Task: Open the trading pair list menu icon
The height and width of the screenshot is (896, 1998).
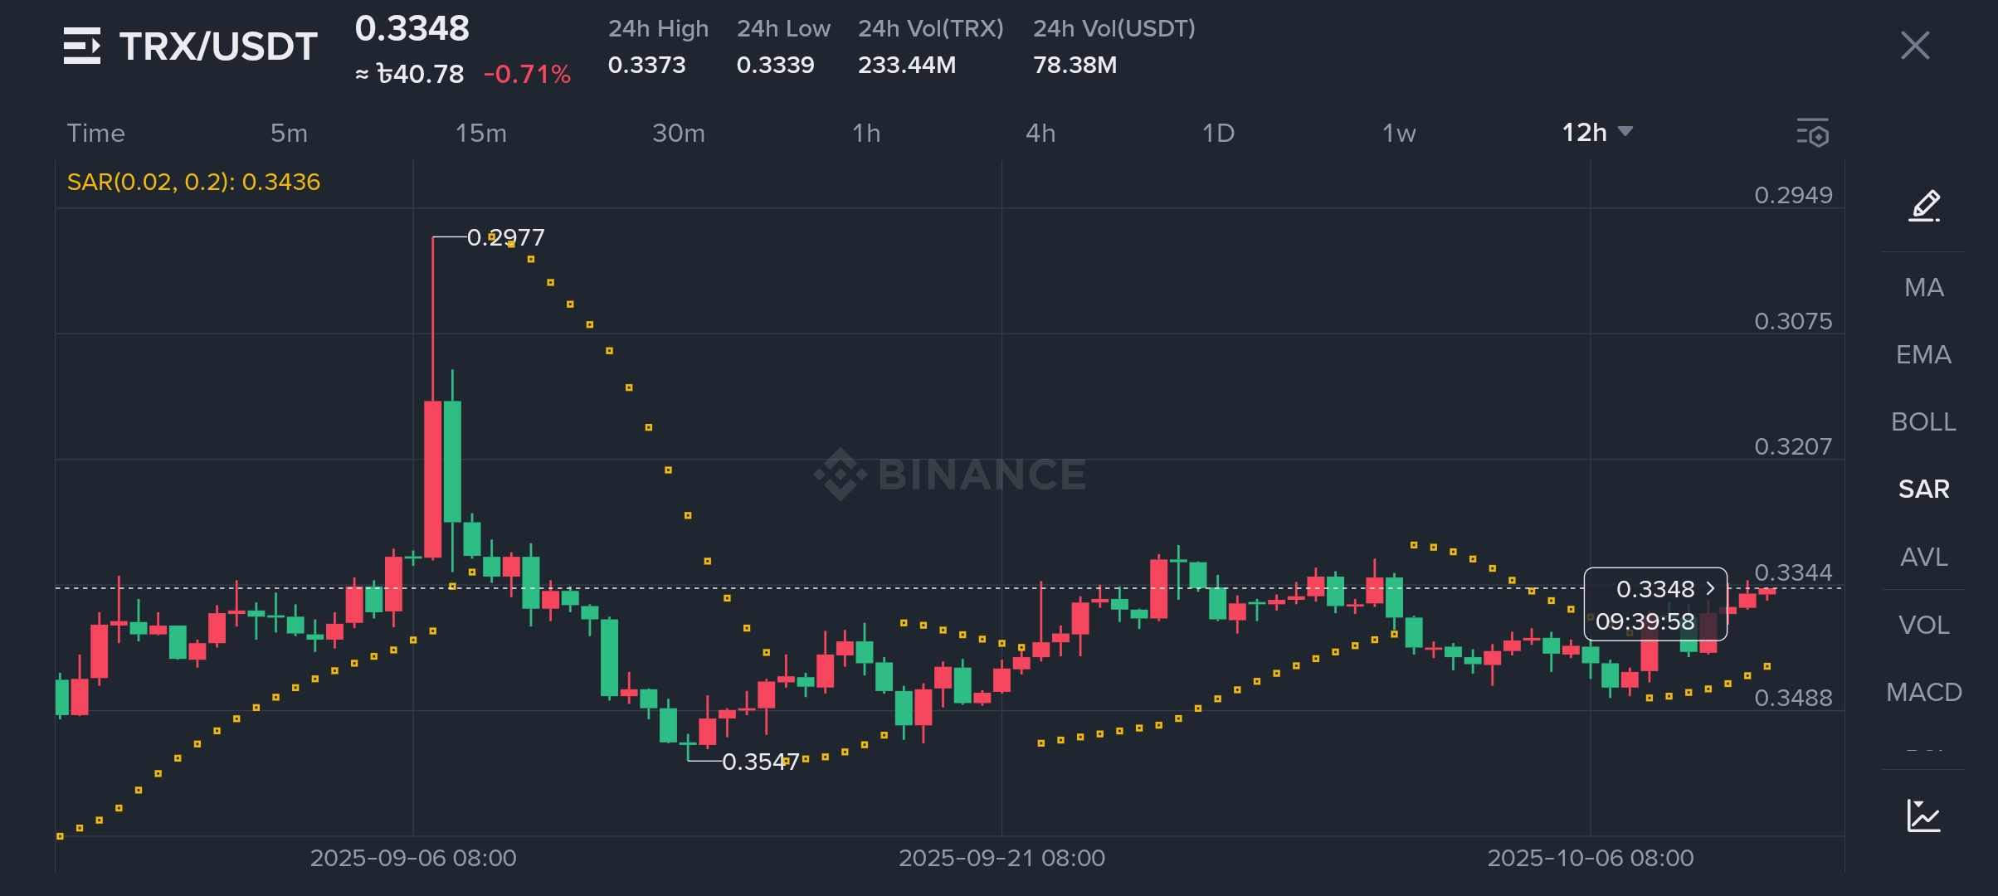Action: click(x=81, y=46)
